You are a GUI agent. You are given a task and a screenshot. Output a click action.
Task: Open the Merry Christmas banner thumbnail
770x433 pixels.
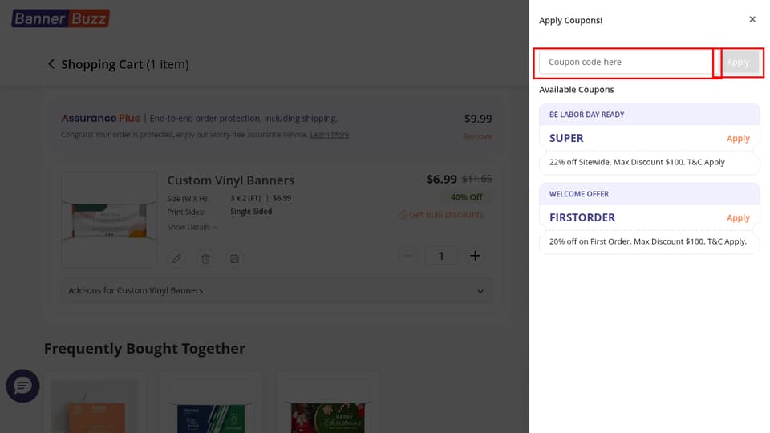[x=327, y=407]
